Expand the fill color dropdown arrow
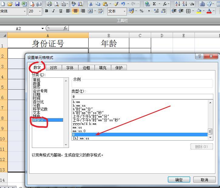Image resolution: width=220 pixels, height=188 pixels. 203,11
